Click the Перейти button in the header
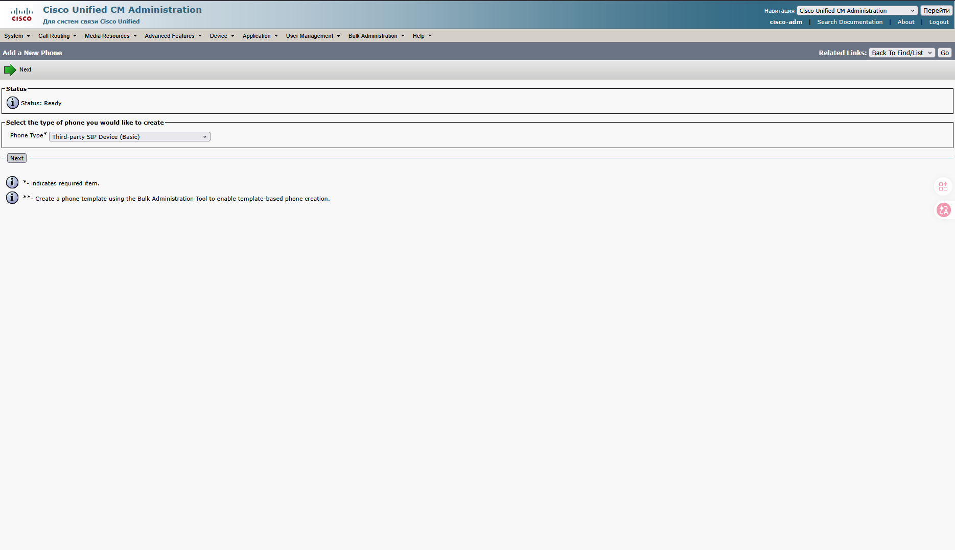955x550 pixels. pos(936,11)
